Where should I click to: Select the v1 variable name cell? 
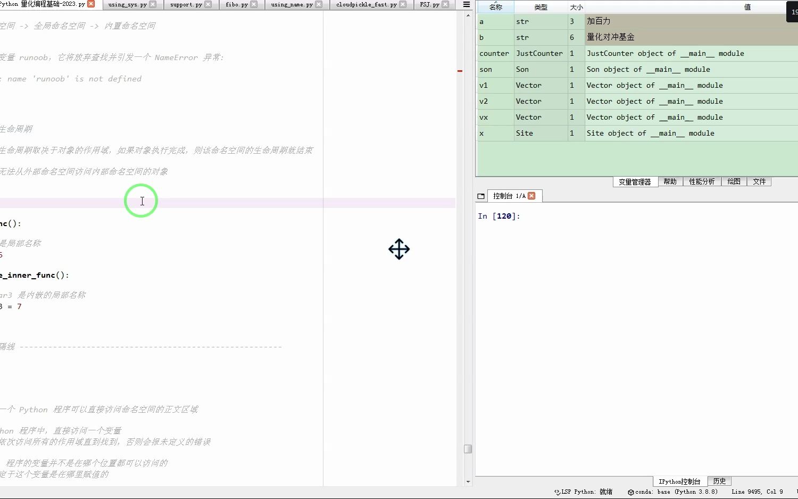(495, 85)
